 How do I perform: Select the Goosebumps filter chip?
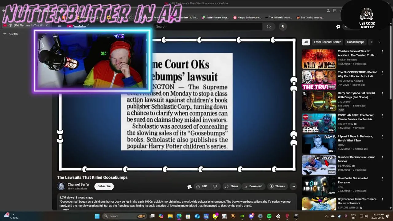tap(356, 42)
